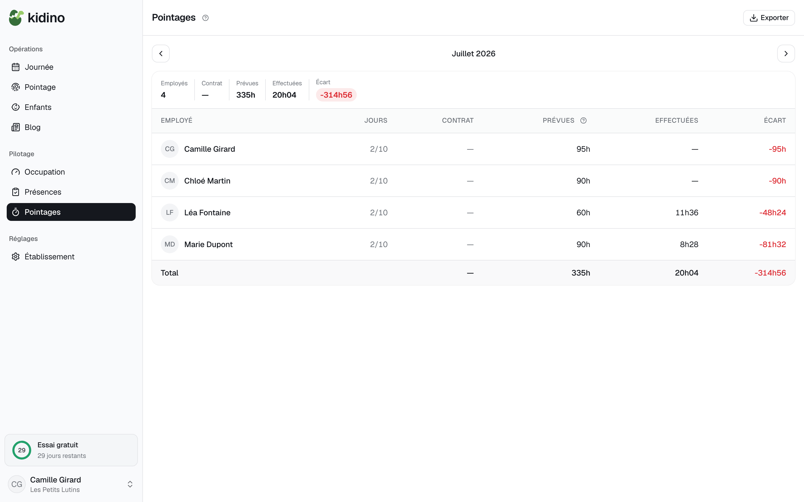The width and height of the screenshot is (804, 502).
Task: Click the Exporter button
Action: (x=769, y=18)
